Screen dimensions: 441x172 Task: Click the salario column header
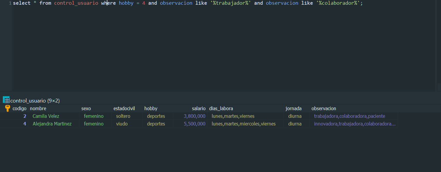(x=199, y=108)
